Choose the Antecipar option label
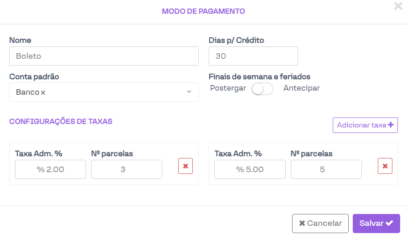The image size is (407, 239). 302,88
